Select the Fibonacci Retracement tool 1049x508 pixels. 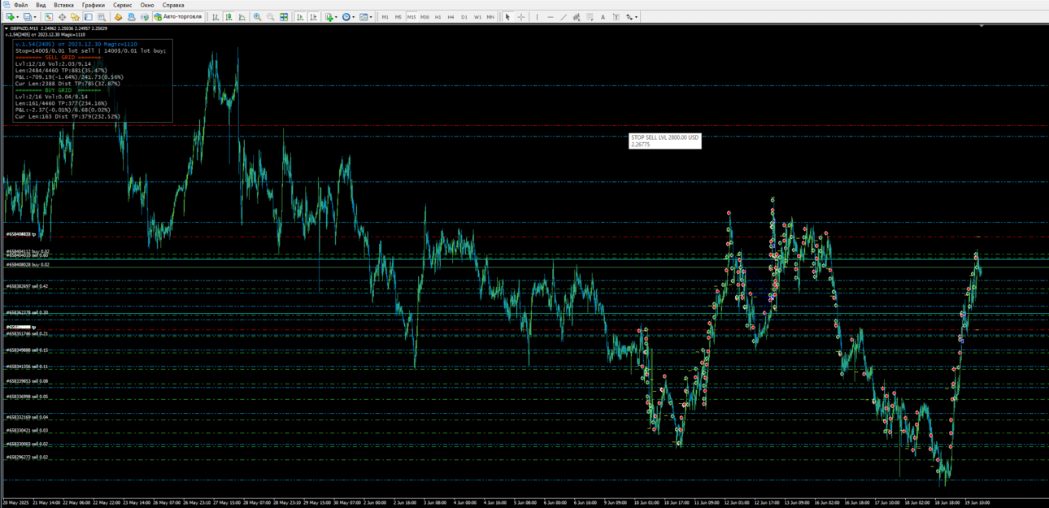590,16
